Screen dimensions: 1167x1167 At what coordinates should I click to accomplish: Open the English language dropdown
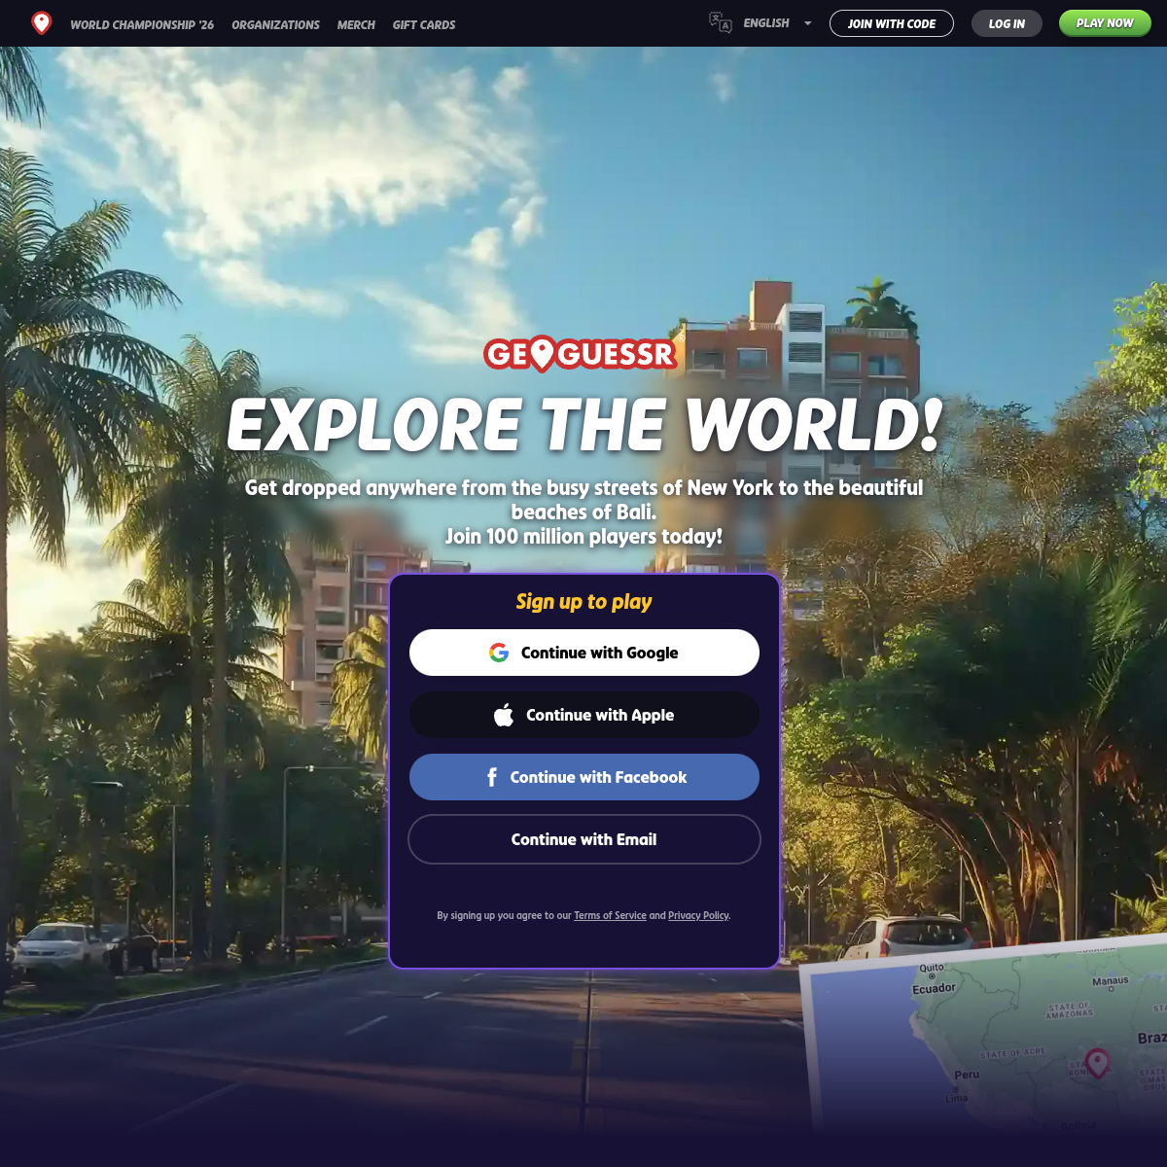(766, 22)
